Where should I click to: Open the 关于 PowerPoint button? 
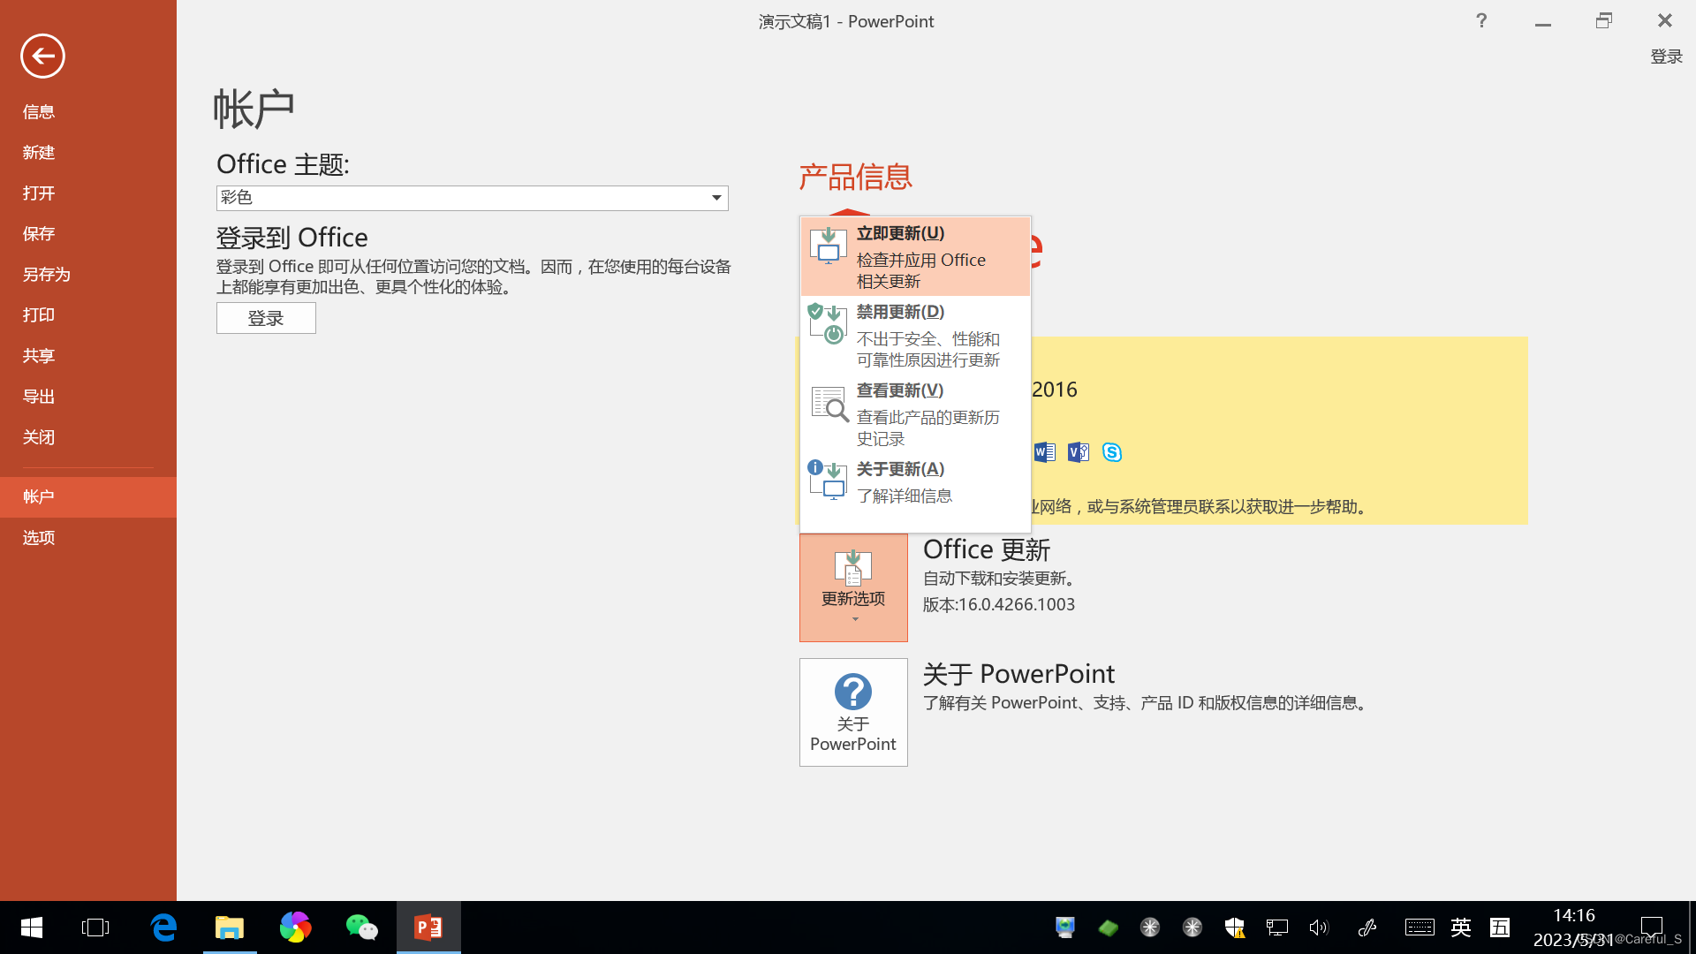point(853,712)
